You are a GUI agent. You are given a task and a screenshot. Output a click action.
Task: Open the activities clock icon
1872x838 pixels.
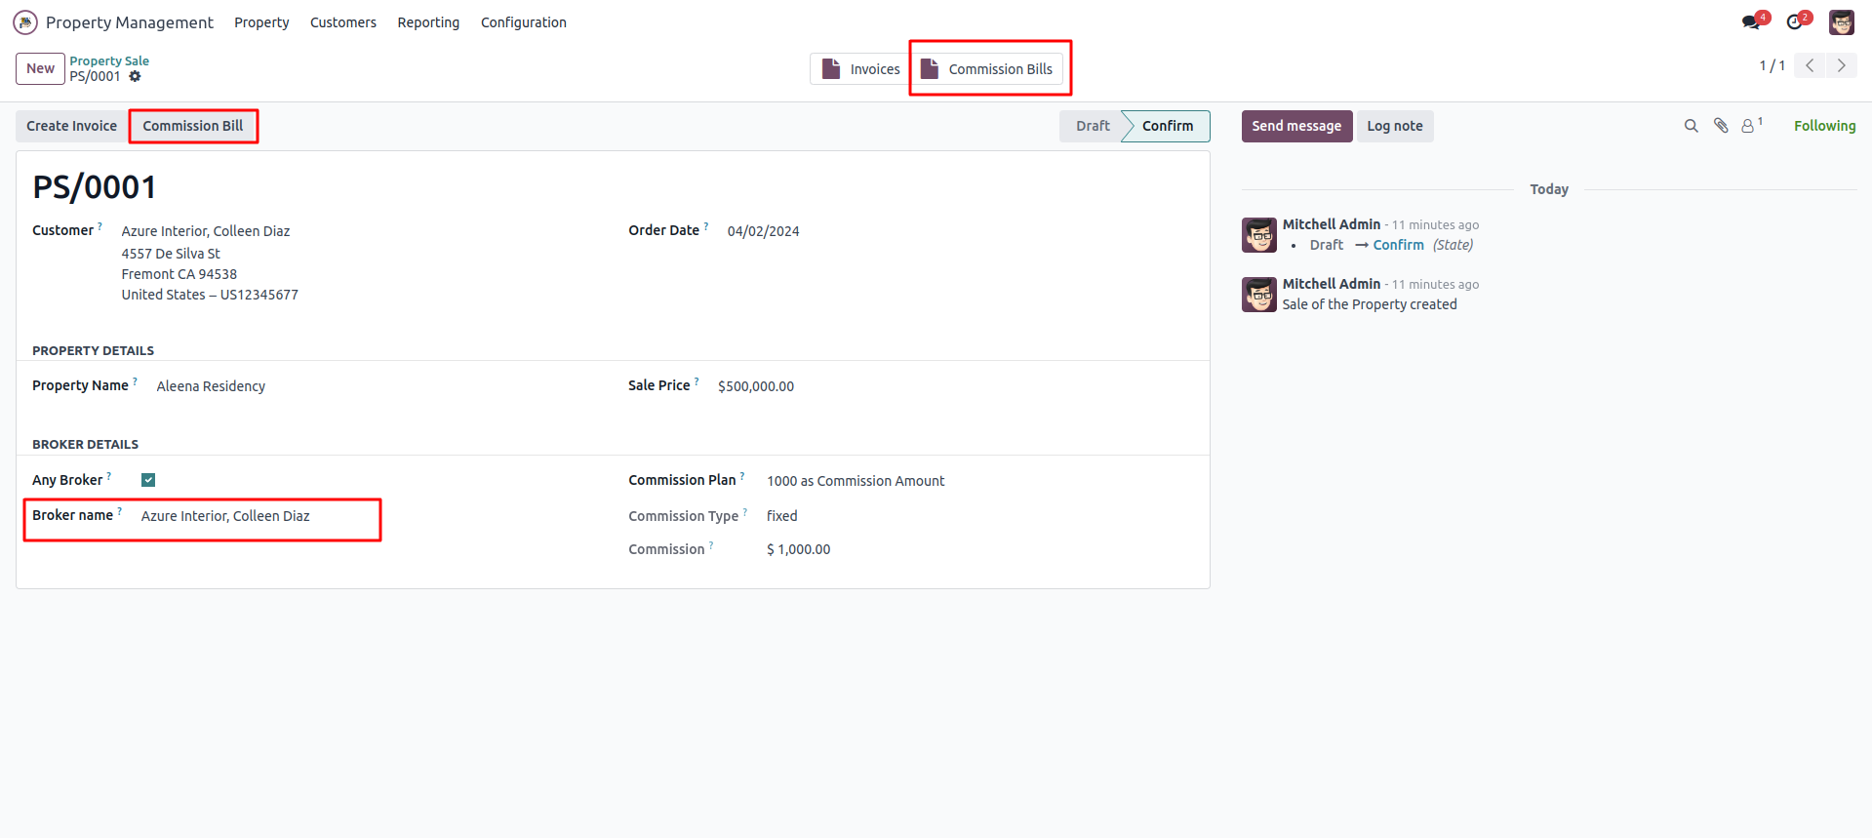1795,21
